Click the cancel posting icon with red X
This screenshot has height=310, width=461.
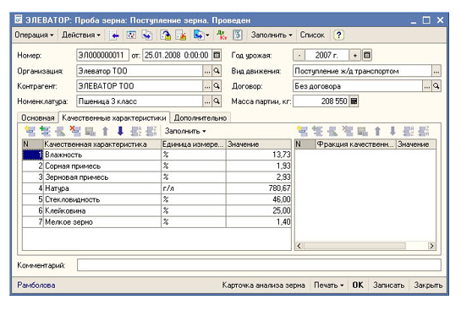tap(181, 35)
